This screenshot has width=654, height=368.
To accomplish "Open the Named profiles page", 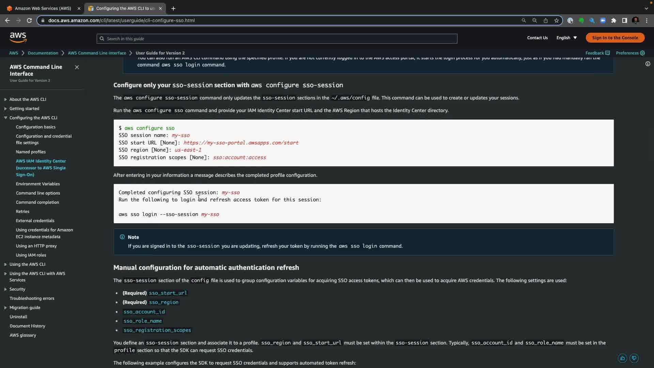I will click(31, 152).
